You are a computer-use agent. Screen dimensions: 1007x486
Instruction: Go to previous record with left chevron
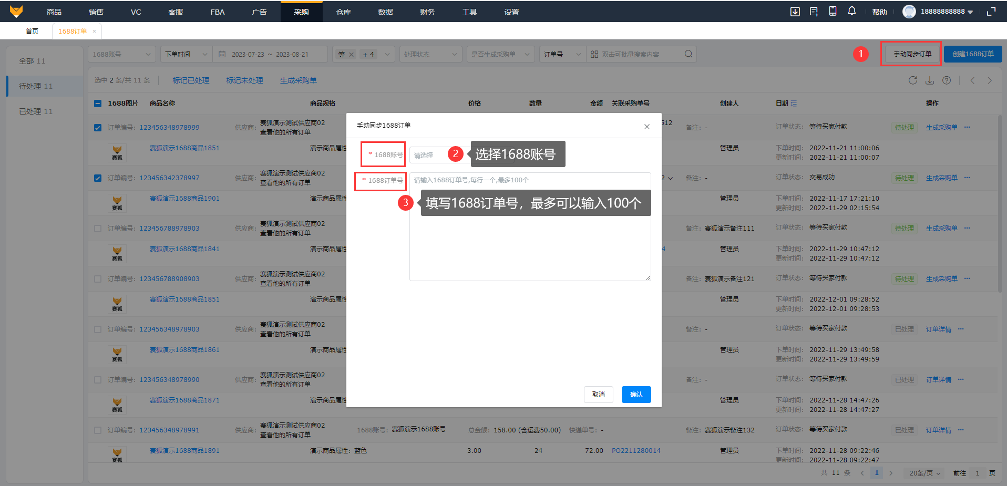point(973,80)
